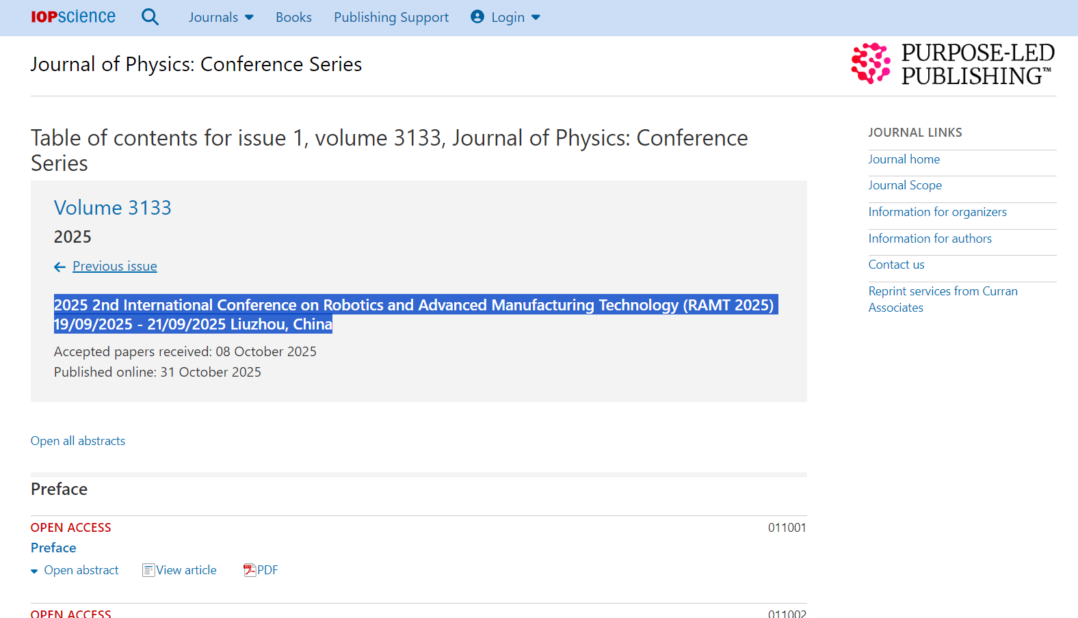Open the Books menu item
This screenshot has height=618, width=1078.
tap(293, 17)
